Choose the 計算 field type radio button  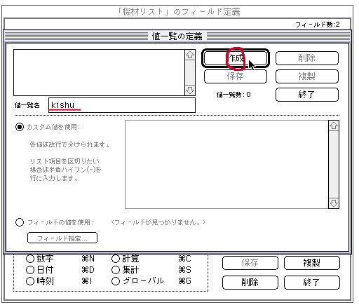(x=116, y=259)
